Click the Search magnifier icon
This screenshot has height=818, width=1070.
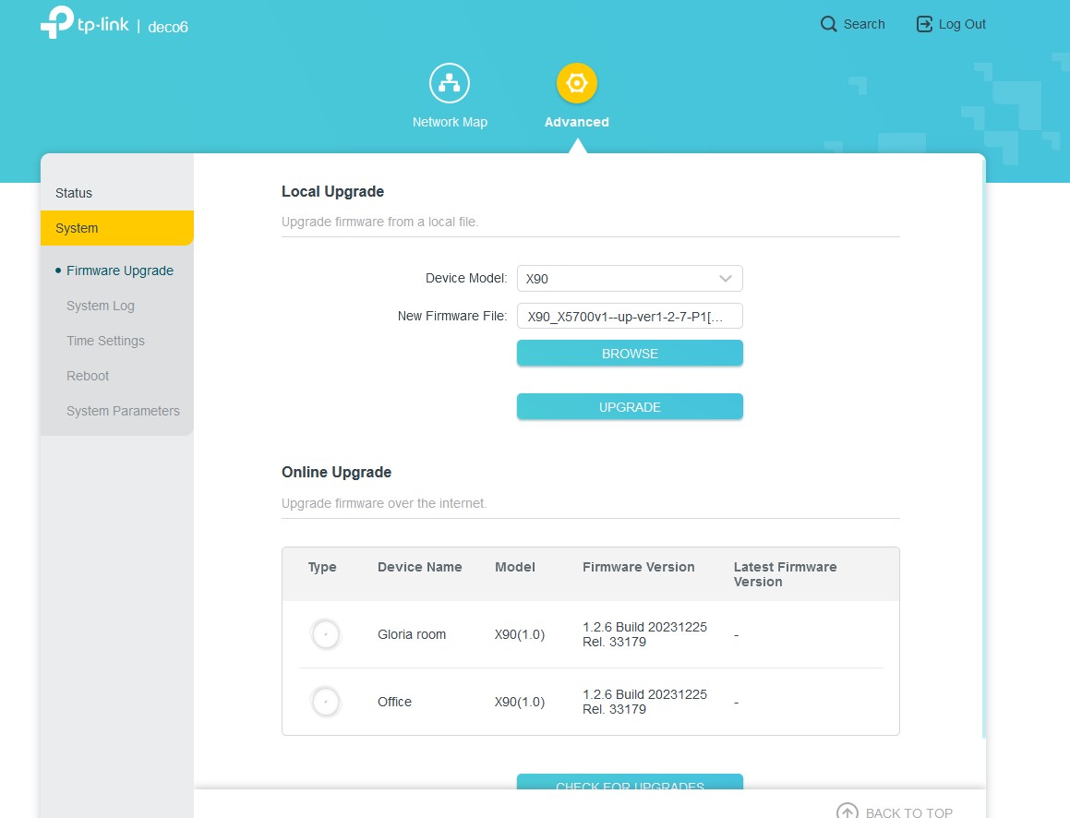pyautogui.click(x=829, y=24)
